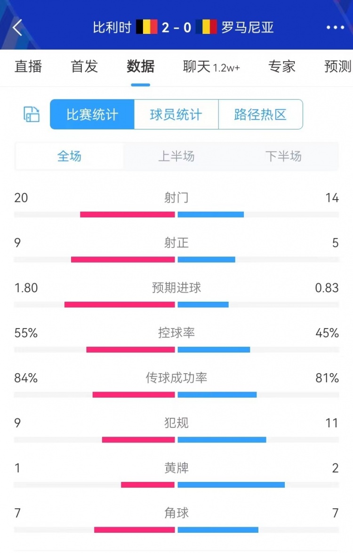Show 上半场 statistics

(176, 156)
